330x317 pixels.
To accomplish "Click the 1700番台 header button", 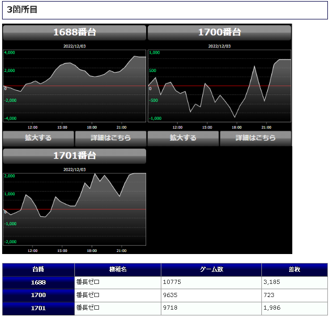I will pyautogui.click(x=219, y=33).
